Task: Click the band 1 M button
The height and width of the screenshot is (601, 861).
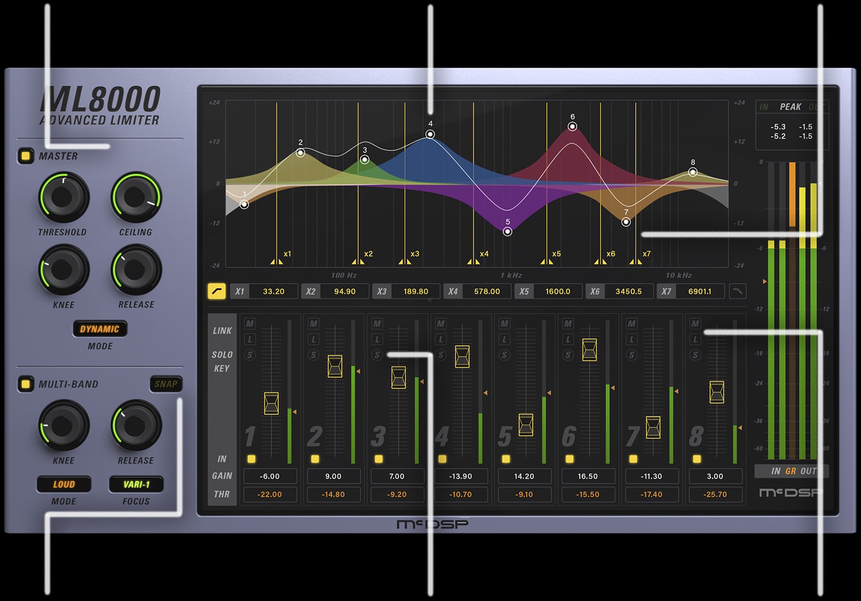Action: (250, 324)
